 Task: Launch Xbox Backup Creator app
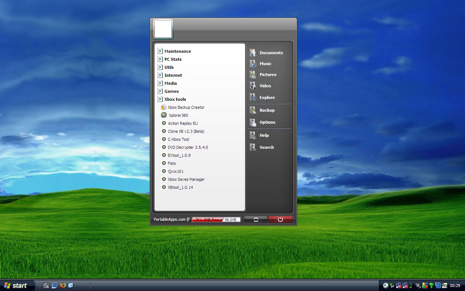[186, 107]
